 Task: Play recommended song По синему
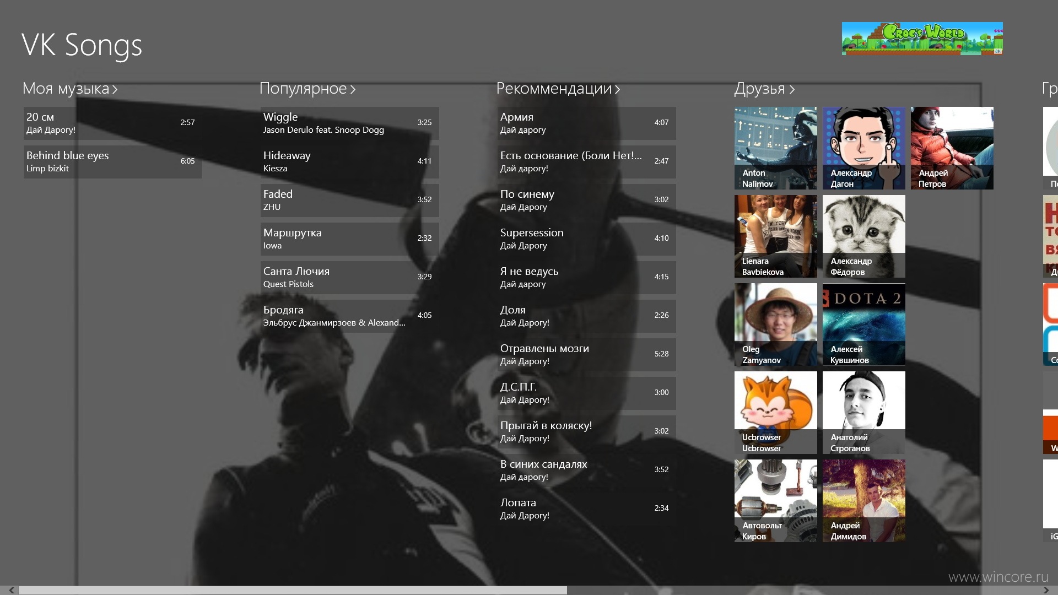click(x=586, y=200)
